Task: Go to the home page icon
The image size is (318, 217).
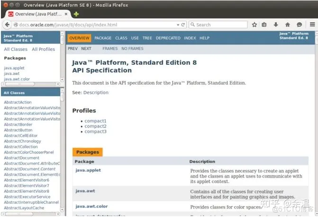Action: click(287, 25)
